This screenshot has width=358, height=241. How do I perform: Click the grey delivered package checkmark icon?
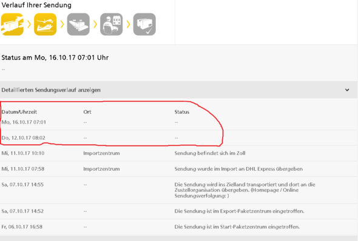144,24
